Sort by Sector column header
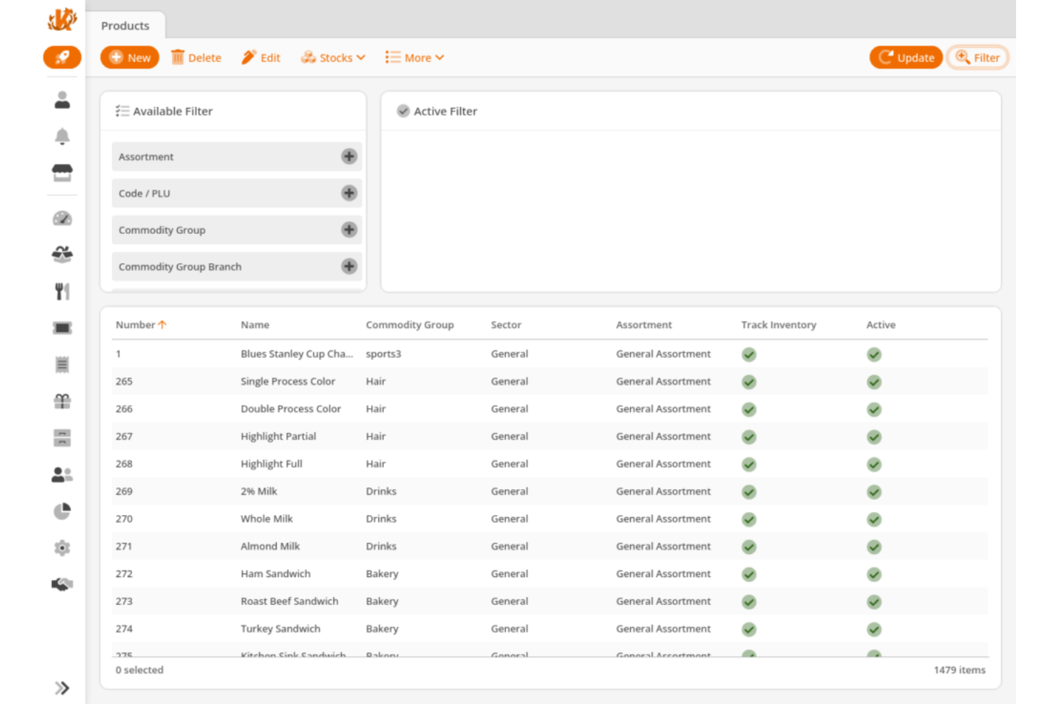This screenshot has height=704, width=1056. pos(506,325)
